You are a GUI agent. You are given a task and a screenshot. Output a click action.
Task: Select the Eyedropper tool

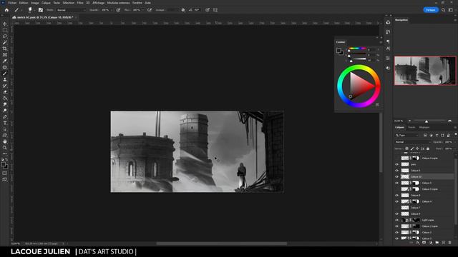[5, 61]
